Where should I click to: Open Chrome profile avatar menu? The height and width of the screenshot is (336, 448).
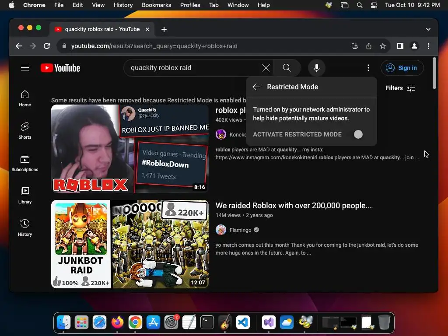pyautogui.click(x=414, y=46)
